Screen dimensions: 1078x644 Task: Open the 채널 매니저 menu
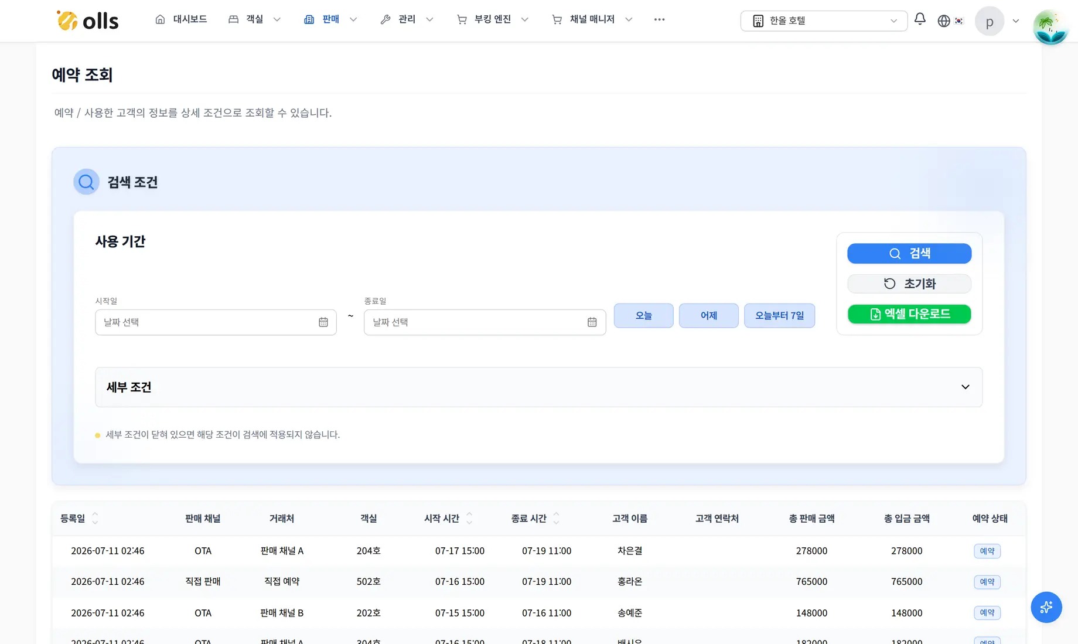pos(592,19)
